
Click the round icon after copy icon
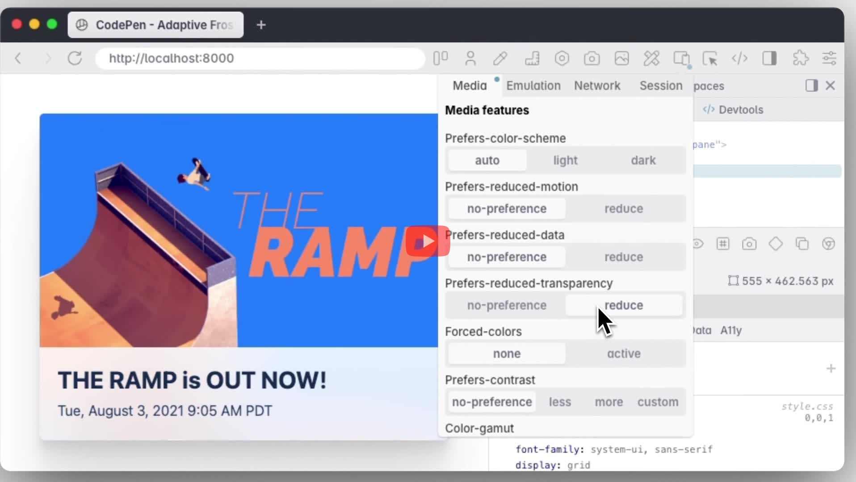[828, 244]
